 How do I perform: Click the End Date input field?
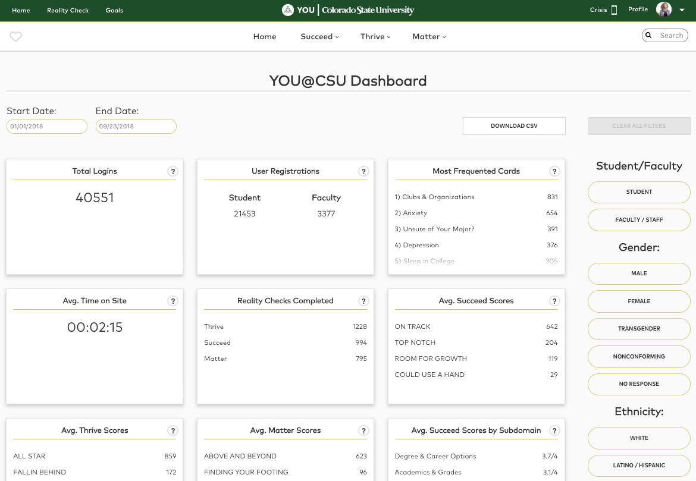(136, 126)
